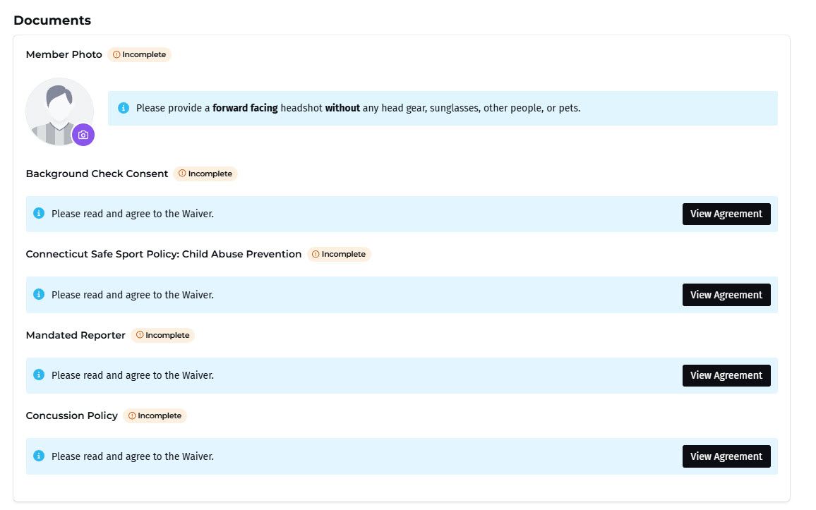This screenshot has width=816, height=510.
Task: Click waiver message under Background Check Consent
Action: (133, 214)
